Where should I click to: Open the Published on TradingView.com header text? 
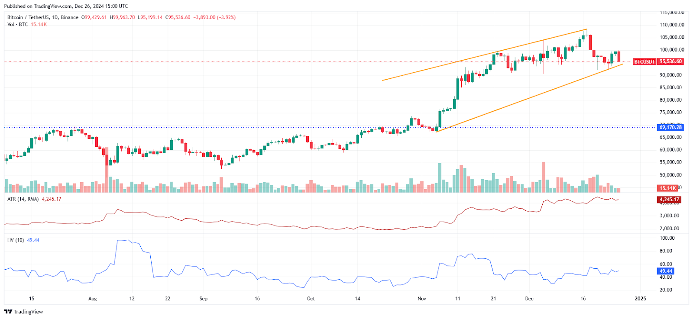click(66, 6)
